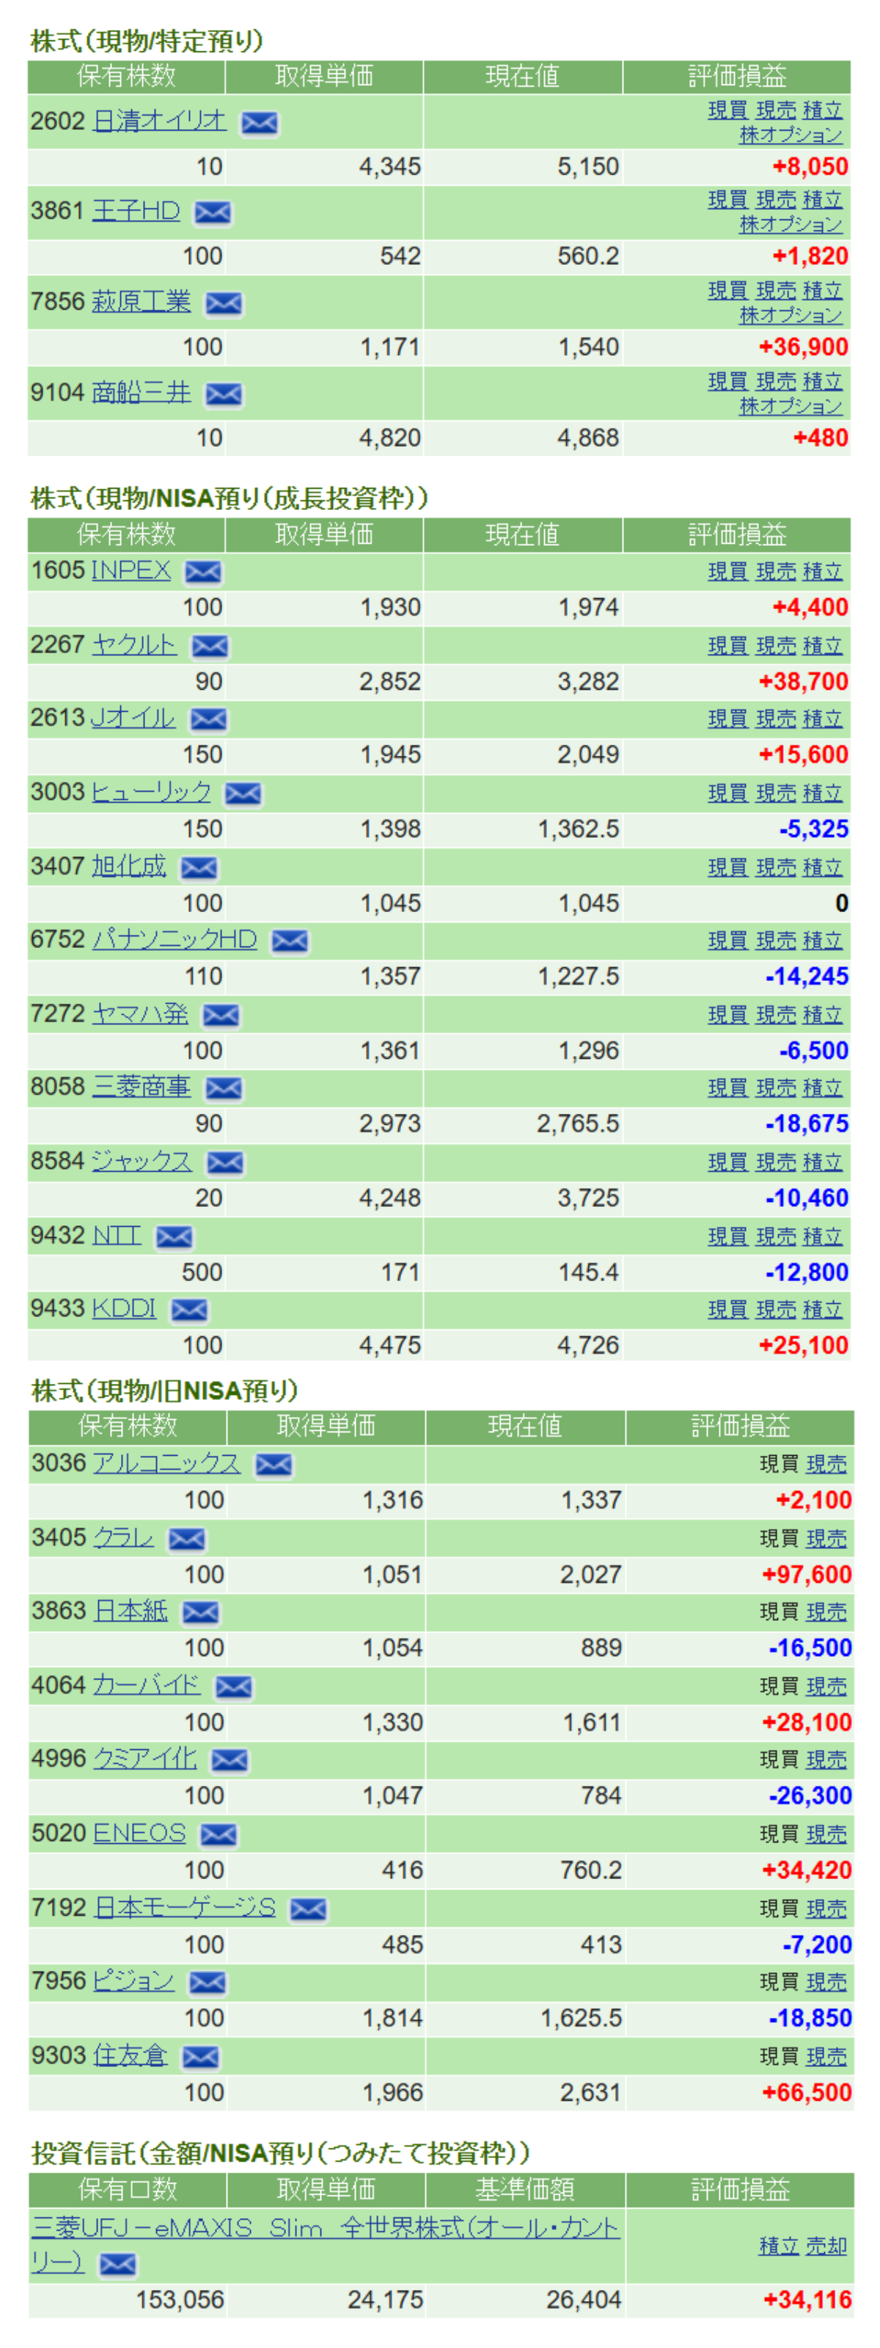This screenshot has height=2348, width=880.
Task: Click the mail icon next to 日本モーゲージS
Action: tap(308, 1908)
